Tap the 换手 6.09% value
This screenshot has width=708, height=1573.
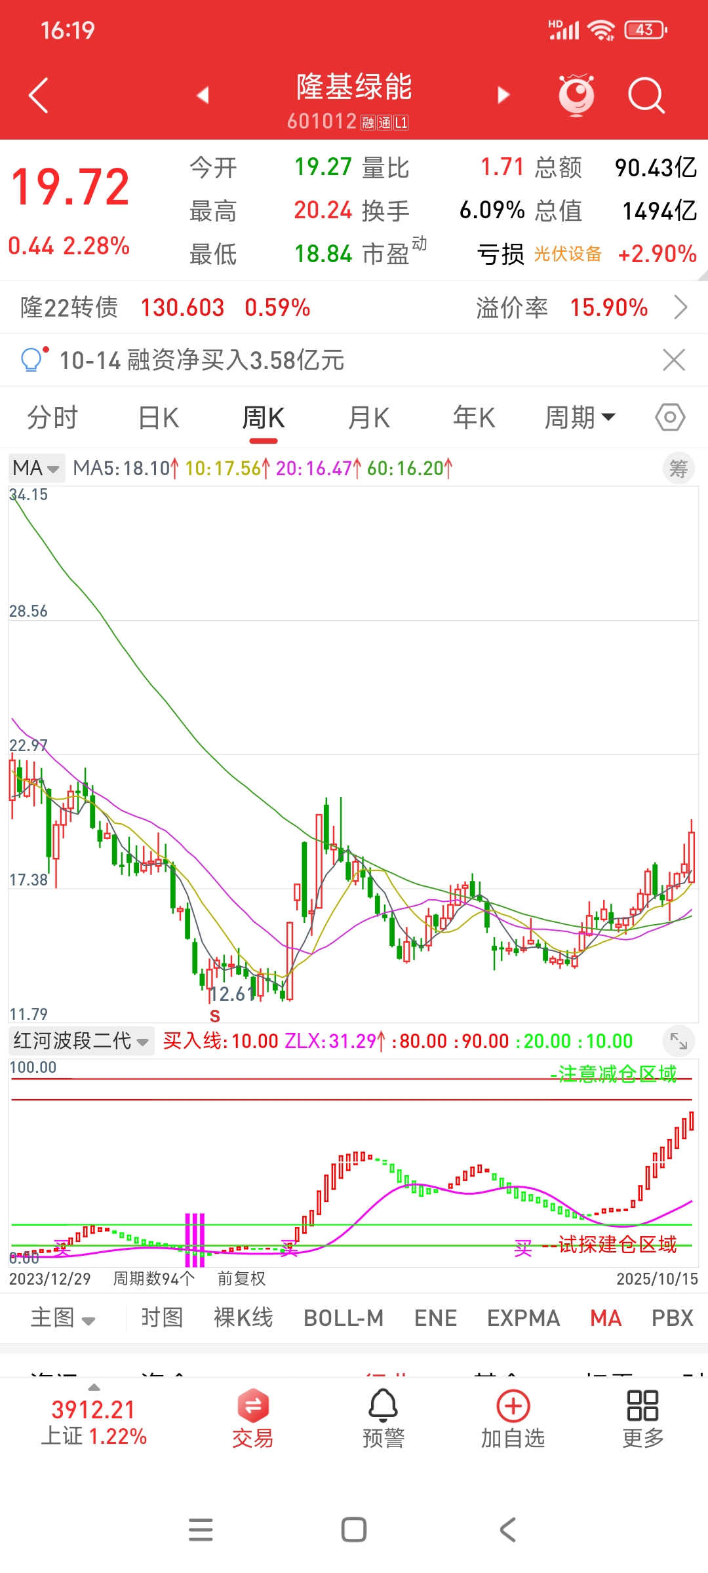pos(492,210)
